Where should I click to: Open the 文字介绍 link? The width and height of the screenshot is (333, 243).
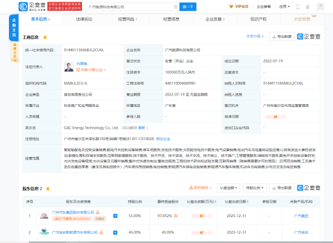click(x=255, y=36)
